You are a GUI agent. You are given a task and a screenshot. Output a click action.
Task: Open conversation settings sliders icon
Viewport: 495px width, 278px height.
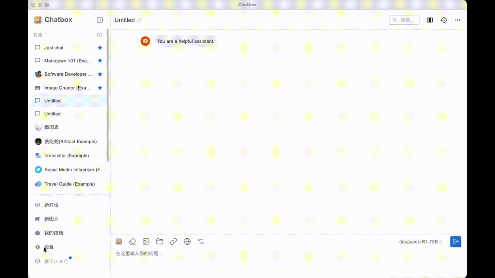(x=201, y=241)
